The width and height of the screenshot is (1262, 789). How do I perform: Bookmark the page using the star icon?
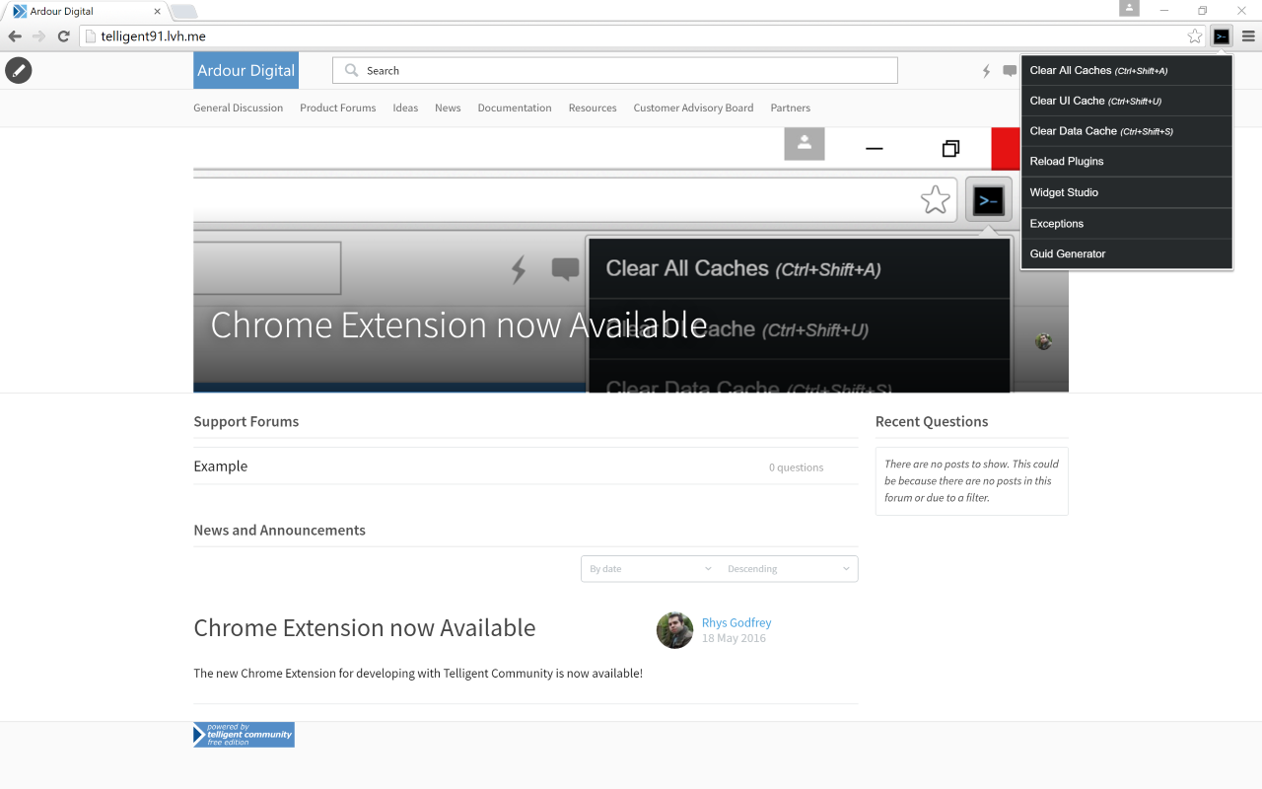(1194, 35)
